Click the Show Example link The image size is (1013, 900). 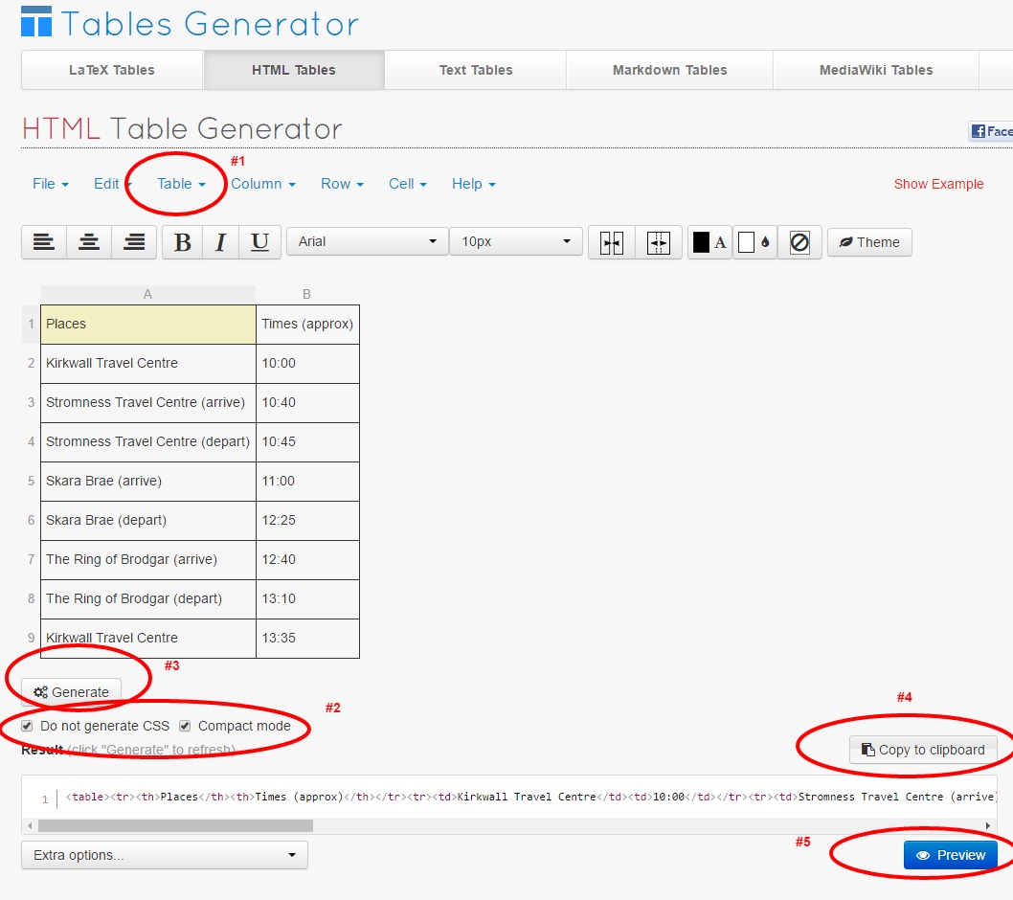click(x=938, y=184)
